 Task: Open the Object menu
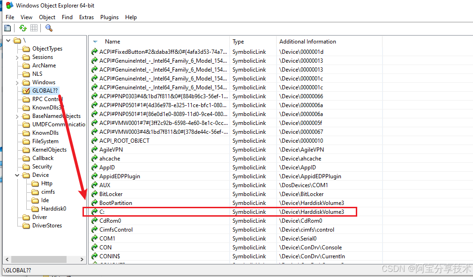point(47,17)
